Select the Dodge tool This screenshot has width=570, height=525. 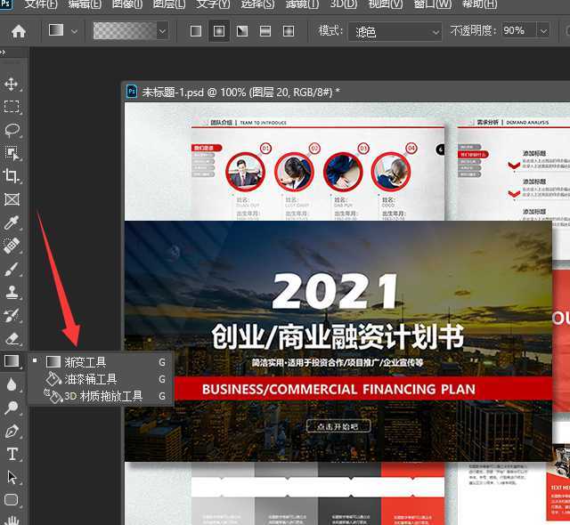coord(12,408)
